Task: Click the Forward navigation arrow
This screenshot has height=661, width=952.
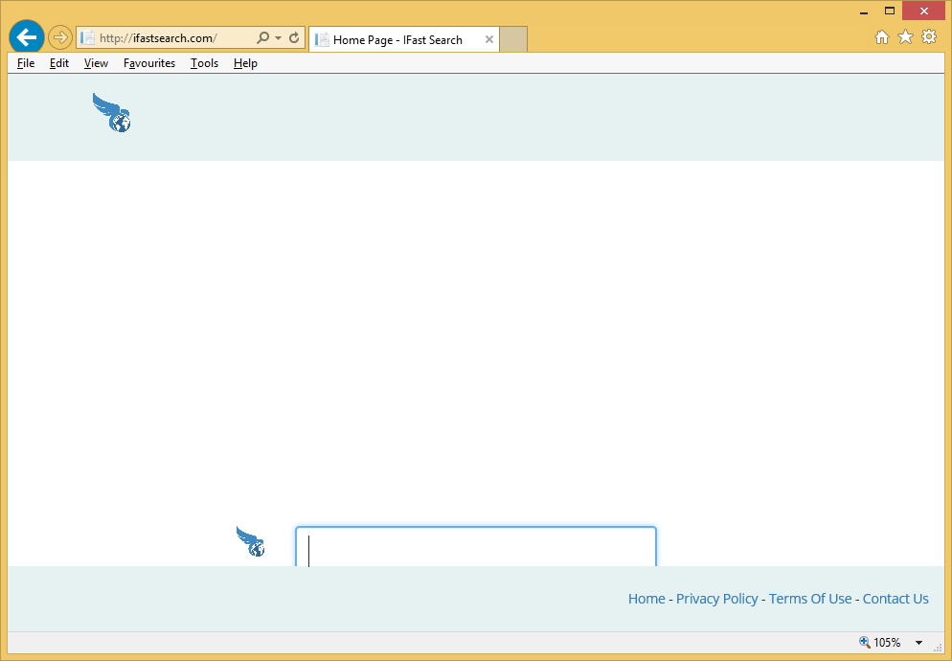Action: tap(60, 38)
